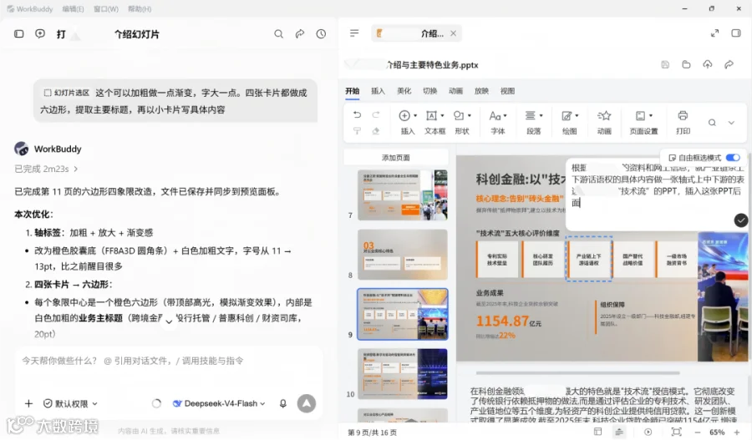The image size is (752, 440).
Task: Click the zoom-out minus control
Action: [x=698, y=432]
